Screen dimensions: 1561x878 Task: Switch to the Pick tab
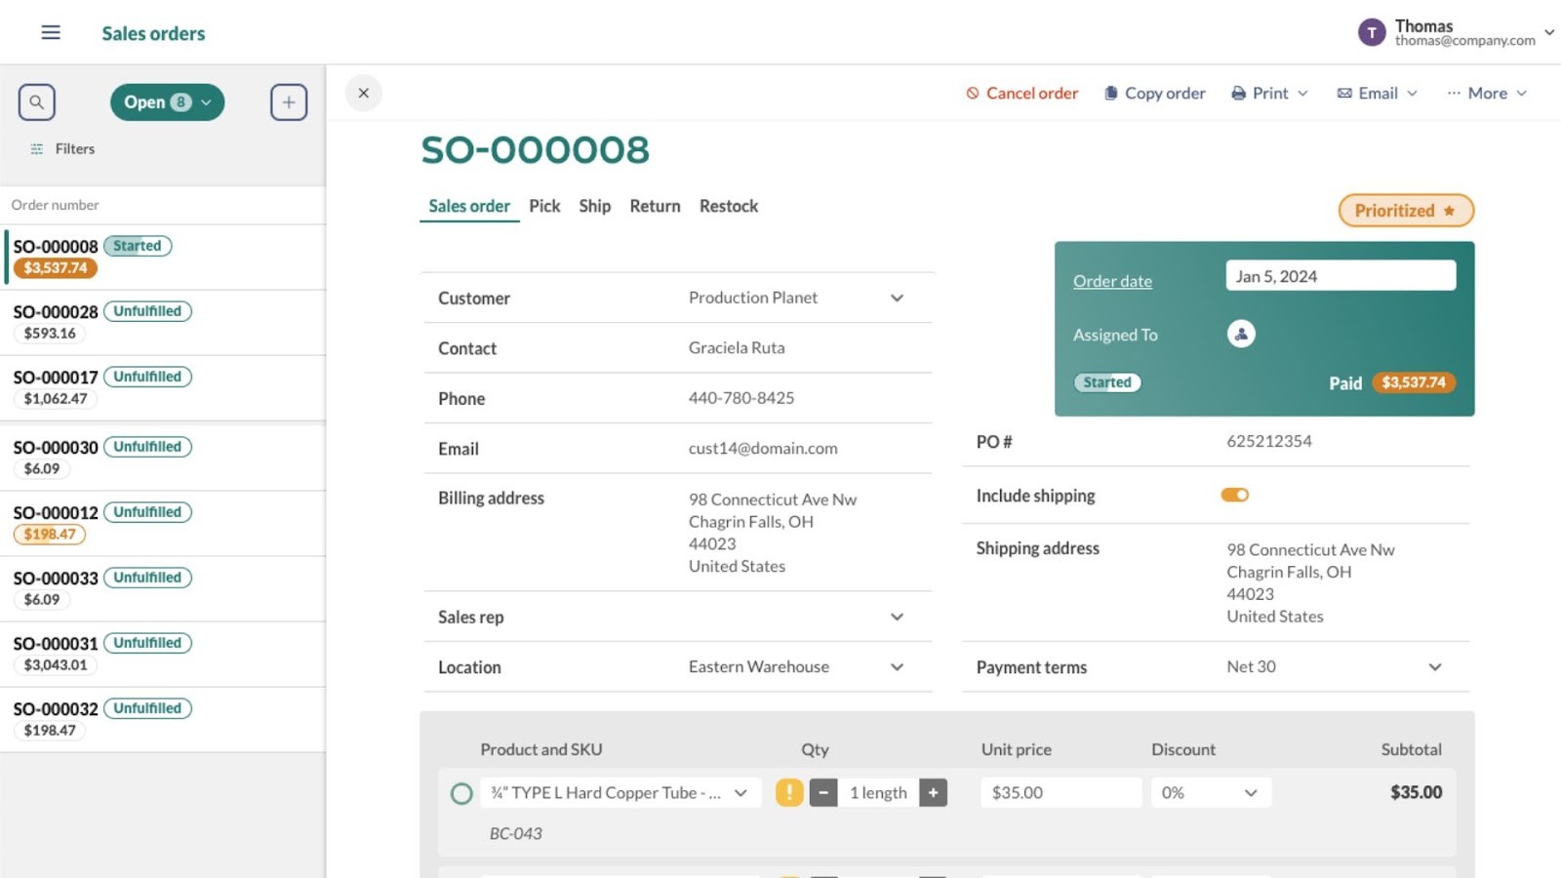544,206
